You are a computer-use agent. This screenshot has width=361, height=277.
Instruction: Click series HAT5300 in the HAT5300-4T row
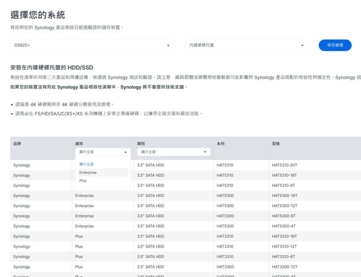tap(225, 226)
